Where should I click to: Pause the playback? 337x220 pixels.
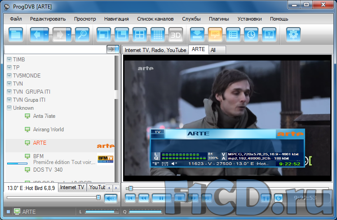[x=161, y=198]
